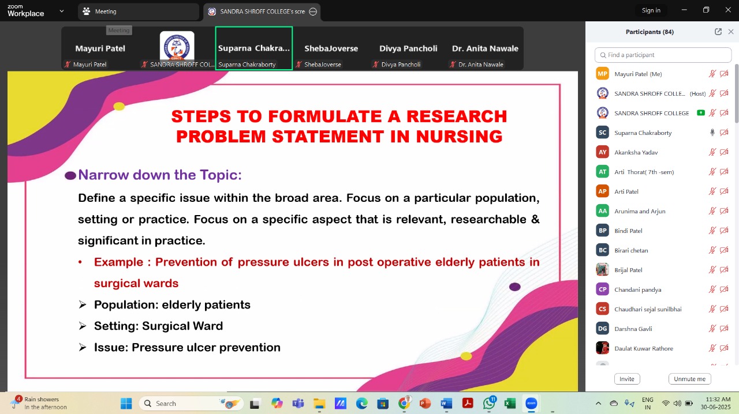This screenshot has height=414, width=739.
Task: Click Suparna Chakraborty's active microphone icon
Action: point(712,133)
